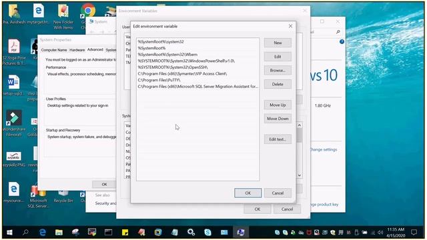The width and height of the screenshot is (427, 240).
Task: Select the SQL Server Migration Assistant path
Action: pos(198,87)
